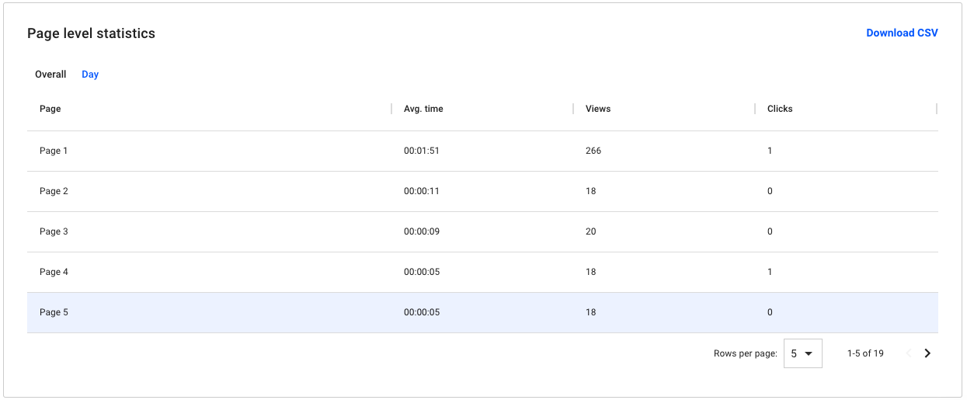Sort by the Clicks column header
Viewport: 967px width, 400px height.
(780, 109)
